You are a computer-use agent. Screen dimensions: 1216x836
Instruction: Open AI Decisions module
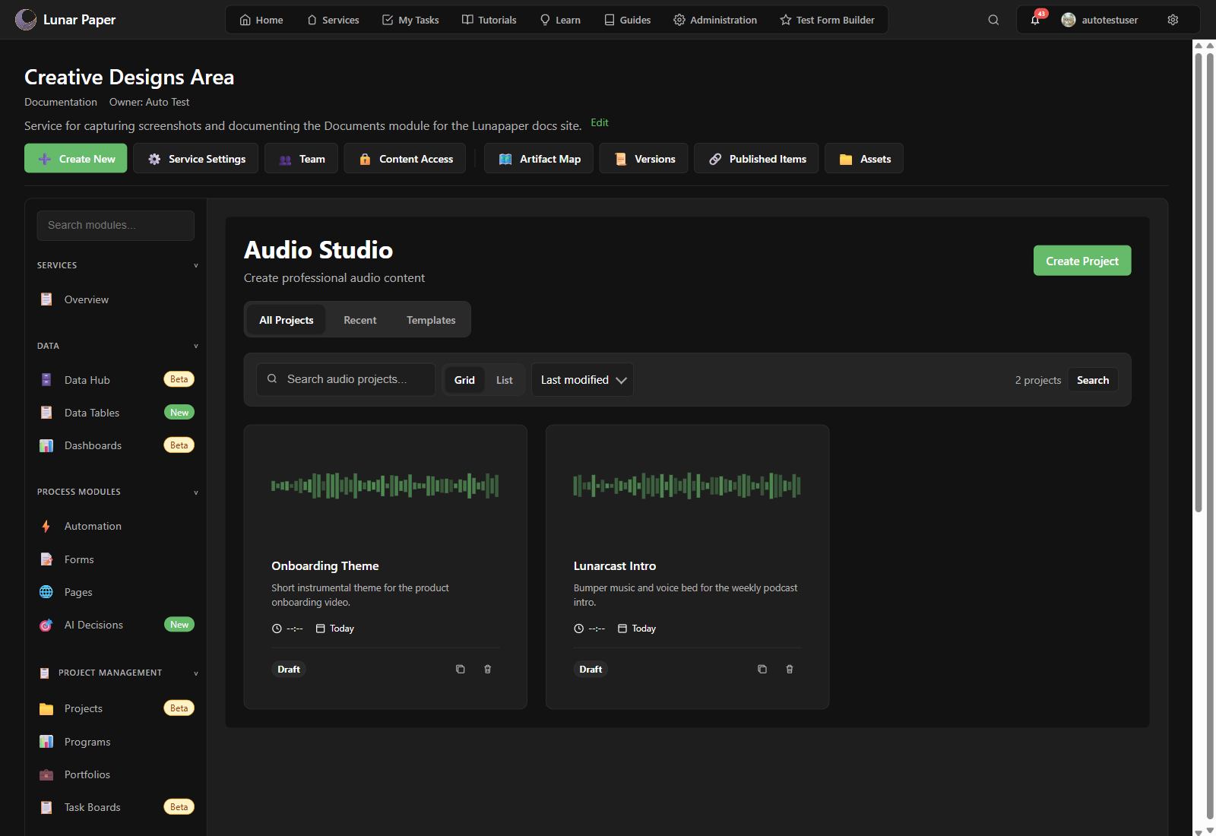(116, 625)
